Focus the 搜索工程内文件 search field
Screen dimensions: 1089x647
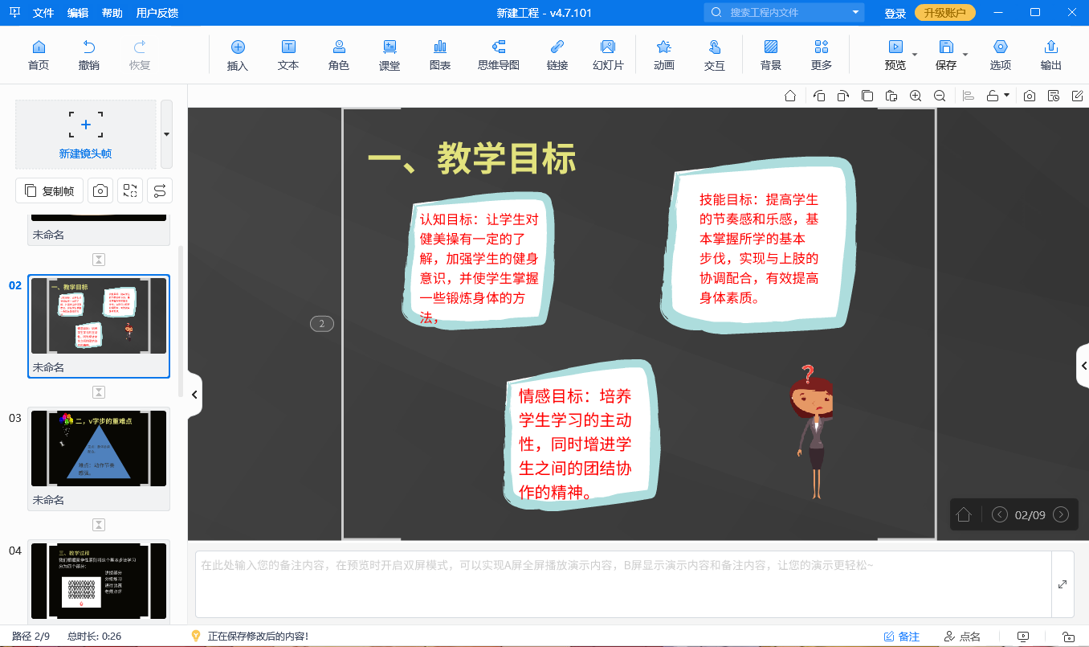(784, 12)
